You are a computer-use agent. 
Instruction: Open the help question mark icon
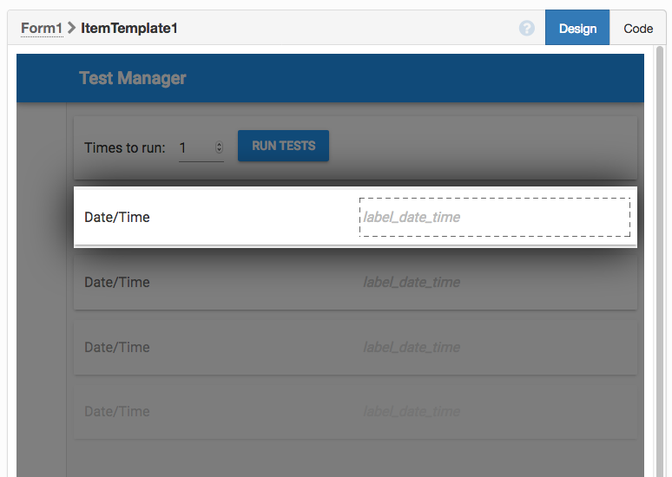(x=527, y=29)
